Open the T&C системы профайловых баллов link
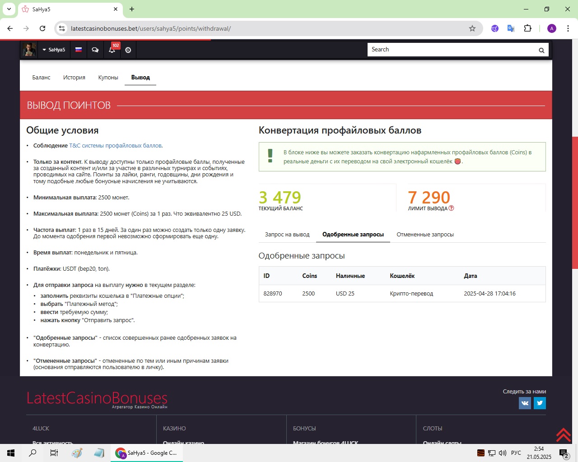 pos(115,146)
